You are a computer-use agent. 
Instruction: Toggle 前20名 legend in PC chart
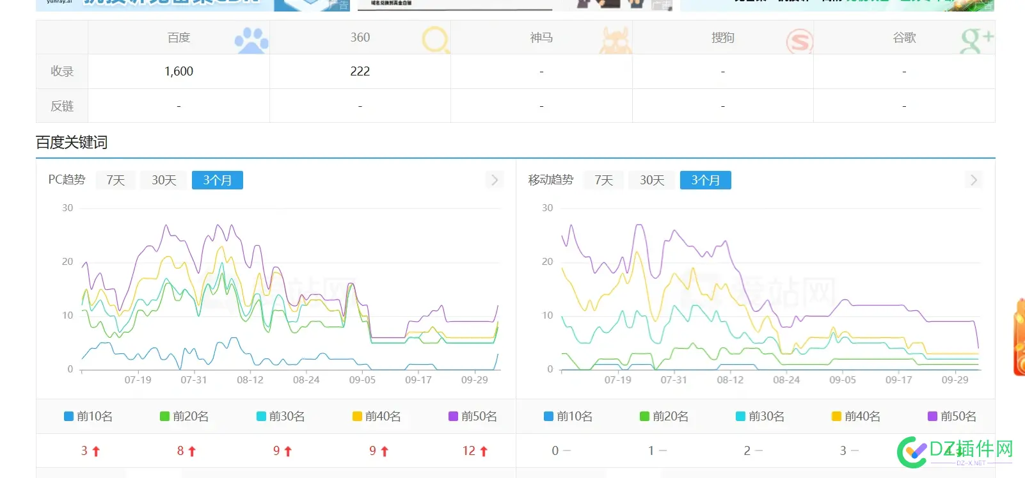[x=184, y=417]
